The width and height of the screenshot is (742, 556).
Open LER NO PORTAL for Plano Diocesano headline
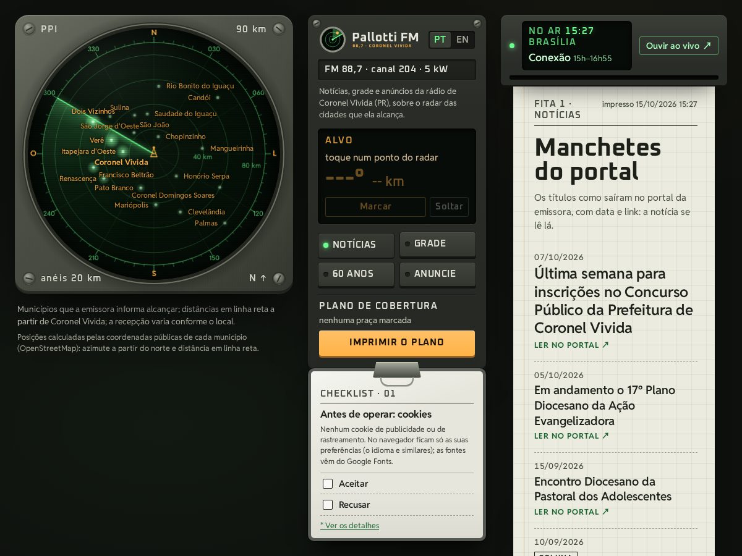pyautogui.click(x=571, y=436)
